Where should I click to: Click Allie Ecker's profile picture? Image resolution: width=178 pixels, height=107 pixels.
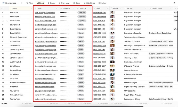(112, 12)
